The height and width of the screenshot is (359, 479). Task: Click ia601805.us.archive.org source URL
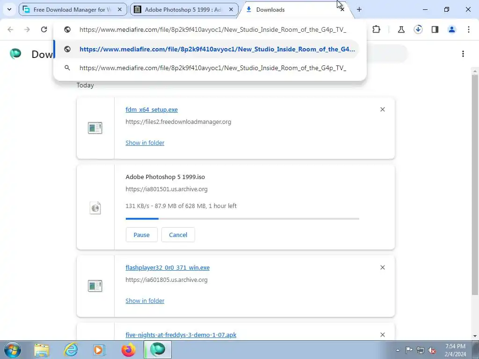click(x=167, y=280)
